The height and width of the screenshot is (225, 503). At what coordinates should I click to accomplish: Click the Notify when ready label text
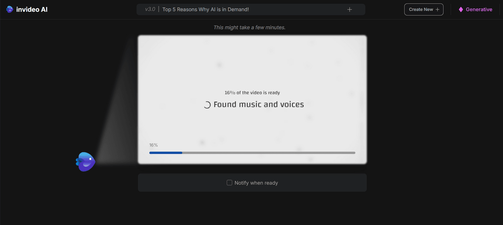coord(256,183)
